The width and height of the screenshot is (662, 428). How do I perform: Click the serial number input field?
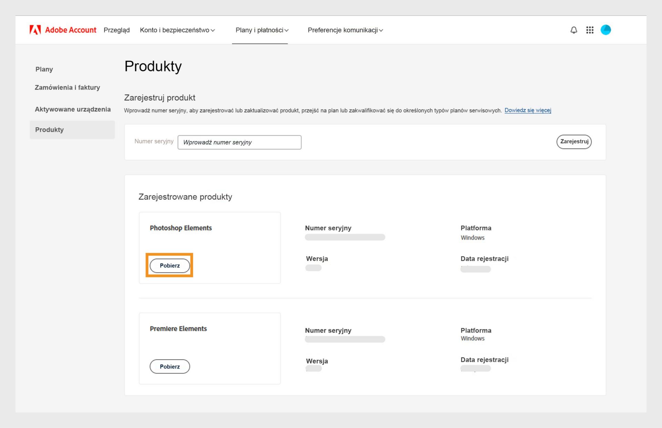point(239,142)
